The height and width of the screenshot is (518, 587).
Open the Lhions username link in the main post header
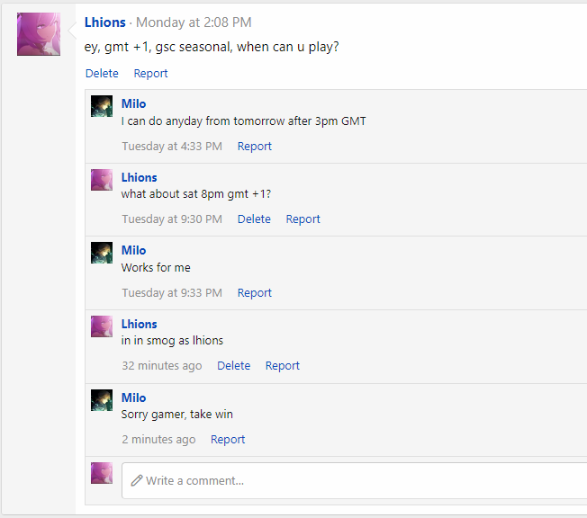104,22
